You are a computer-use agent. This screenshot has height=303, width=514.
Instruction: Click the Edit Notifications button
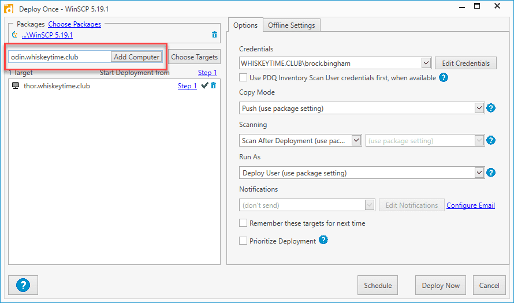click(x=412, y=205)
